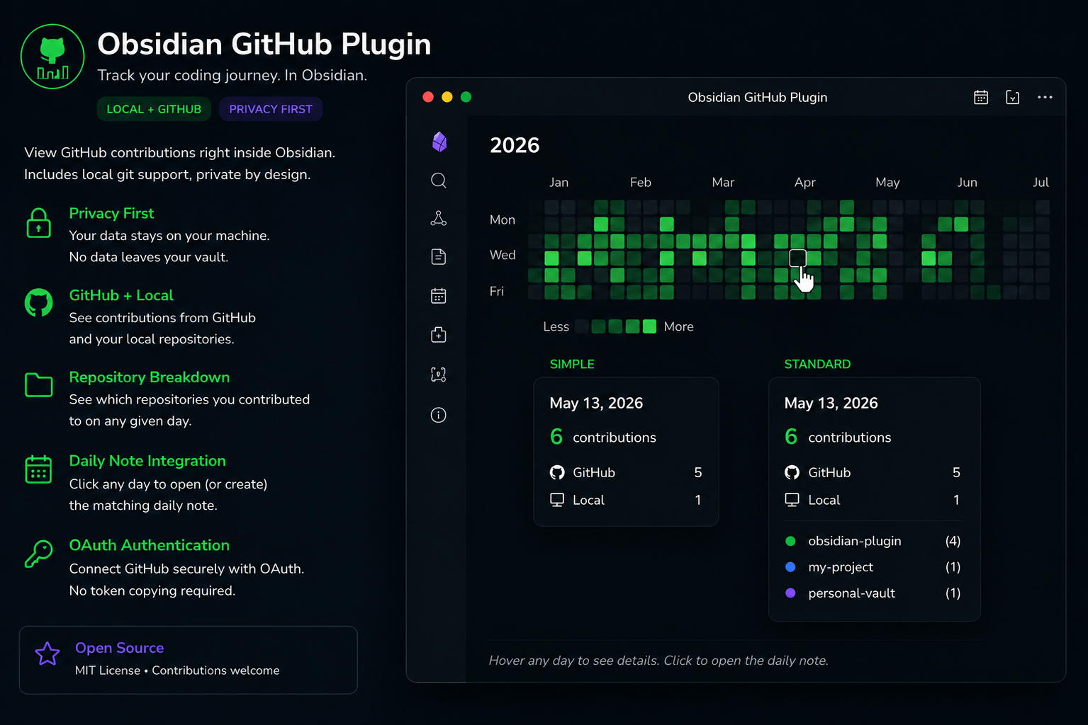This screenshot has width=1088, height=725.
Task: Click the my-project repository row
Action: point(873,567)
